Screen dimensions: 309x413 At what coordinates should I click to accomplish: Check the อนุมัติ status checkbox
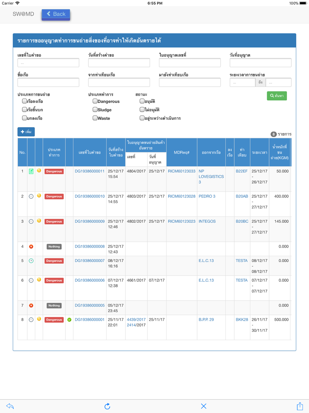(x=142, y=101)
